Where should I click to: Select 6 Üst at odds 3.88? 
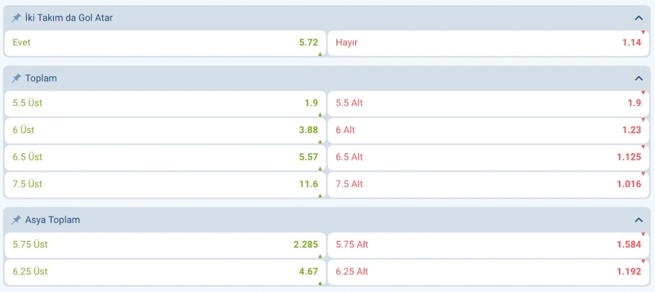pos(165,130)
